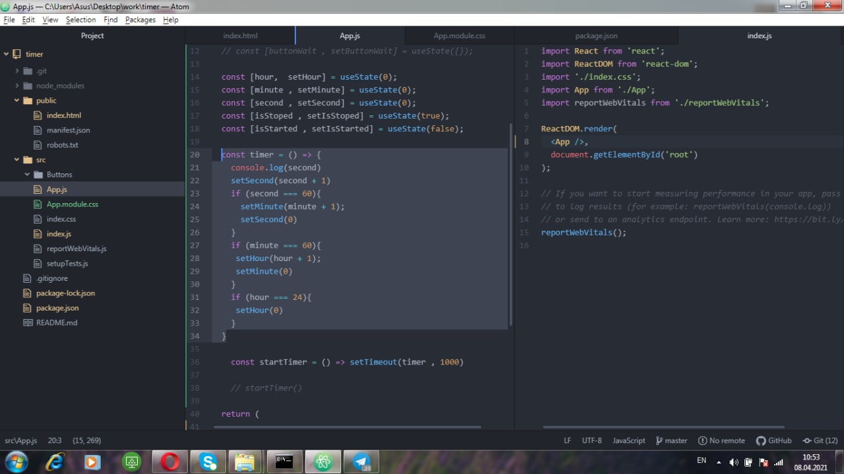Click the master branch icon
Viewport: 844px width, 474px height.
click(x=659, y=440)
